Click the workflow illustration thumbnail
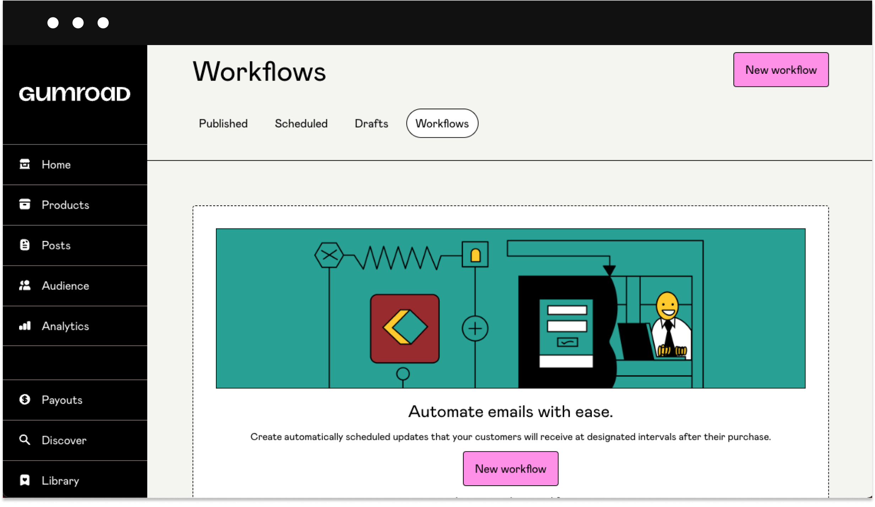 510,308
